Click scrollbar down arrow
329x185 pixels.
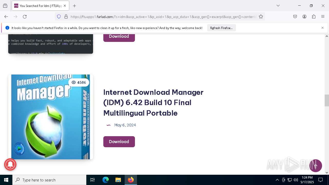[327, 173]
